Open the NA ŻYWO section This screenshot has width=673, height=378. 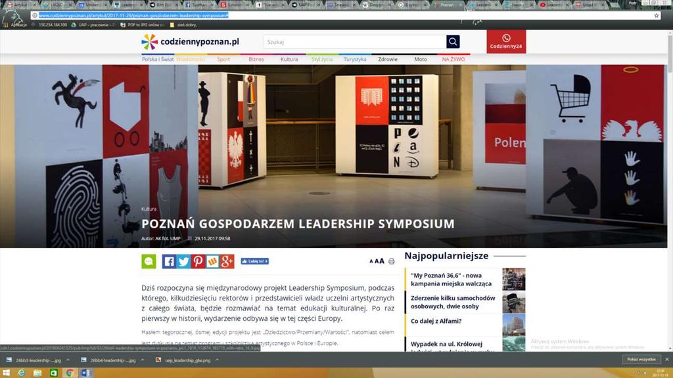[453, 59]
